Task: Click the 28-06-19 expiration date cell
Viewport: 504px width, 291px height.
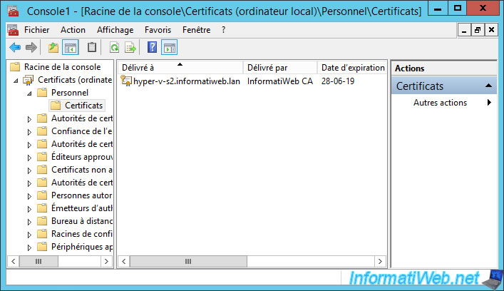Action: [338, 81]
